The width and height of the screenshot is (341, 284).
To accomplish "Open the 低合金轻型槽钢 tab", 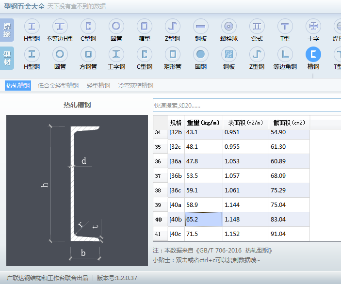I will click(58, 86).
